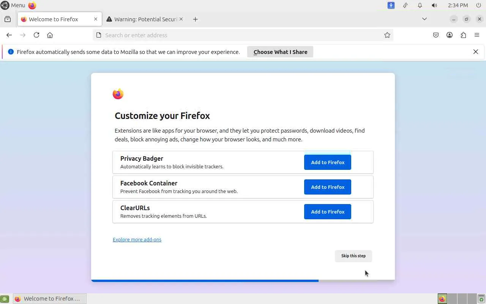Focus the search or enter address field
Image resolution: width=486 pixels, height=304 pixels.
tap(239, 35)
